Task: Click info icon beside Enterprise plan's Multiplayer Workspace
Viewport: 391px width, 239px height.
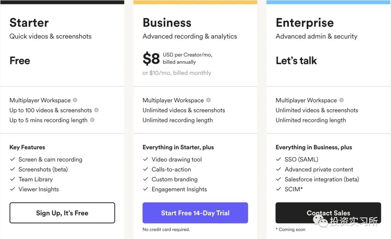Action: [x=341, y=100]
